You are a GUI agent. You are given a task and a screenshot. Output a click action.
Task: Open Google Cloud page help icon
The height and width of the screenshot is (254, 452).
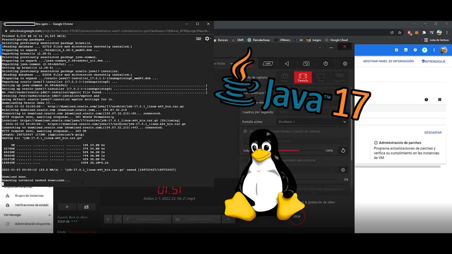(x=426, y=100)
